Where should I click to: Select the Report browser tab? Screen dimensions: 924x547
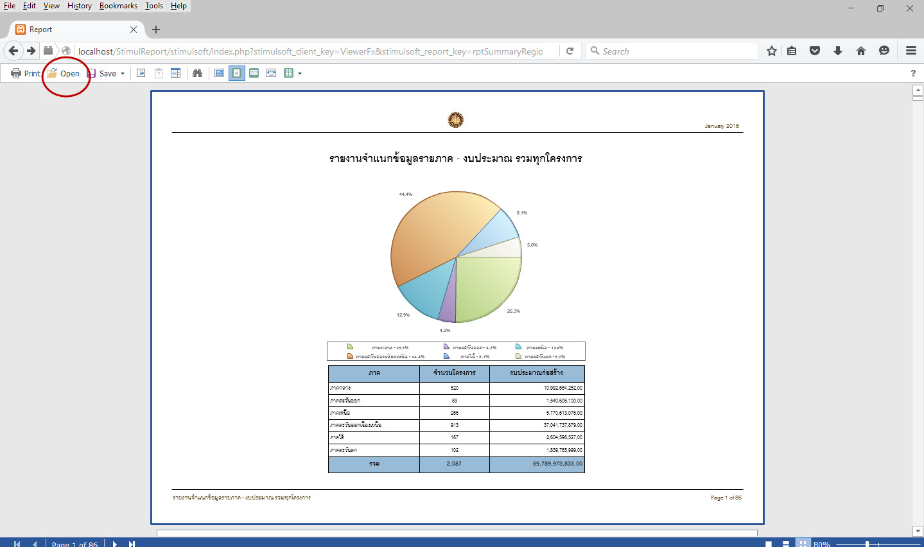pyautogui.click(x=77, y=30)
